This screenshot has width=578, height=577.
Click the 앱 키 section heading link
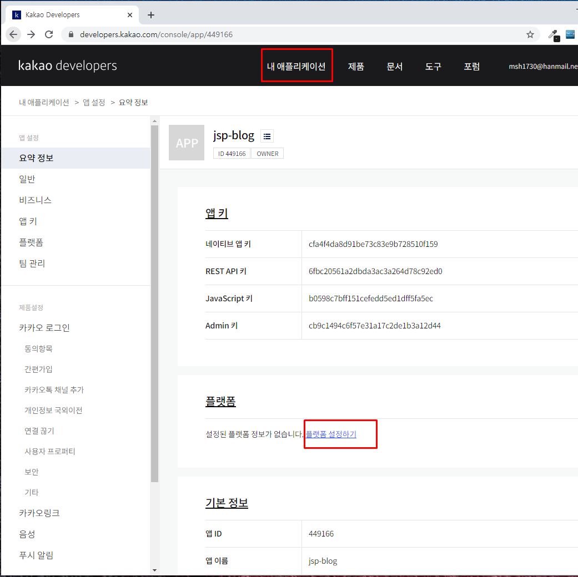pos(217,214)
